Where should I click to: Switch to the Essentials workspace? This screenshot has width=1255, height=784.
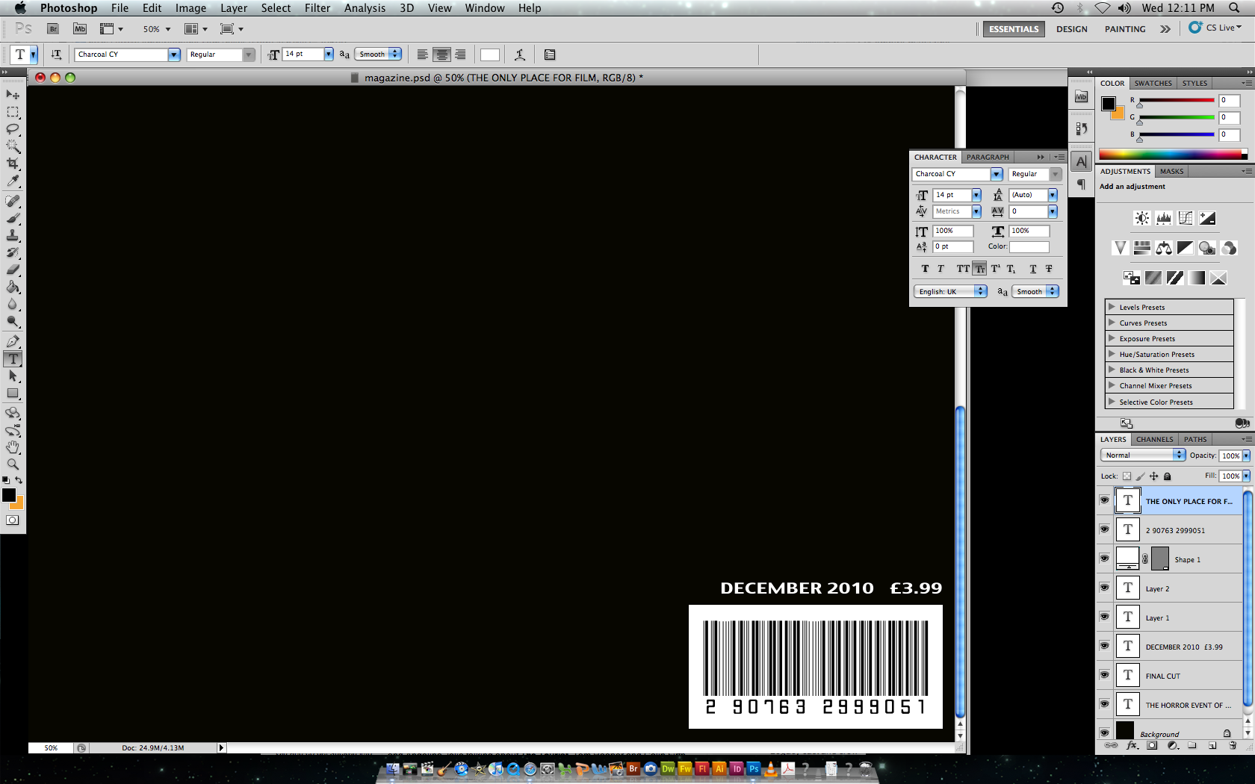click(x=1014, y=29)
